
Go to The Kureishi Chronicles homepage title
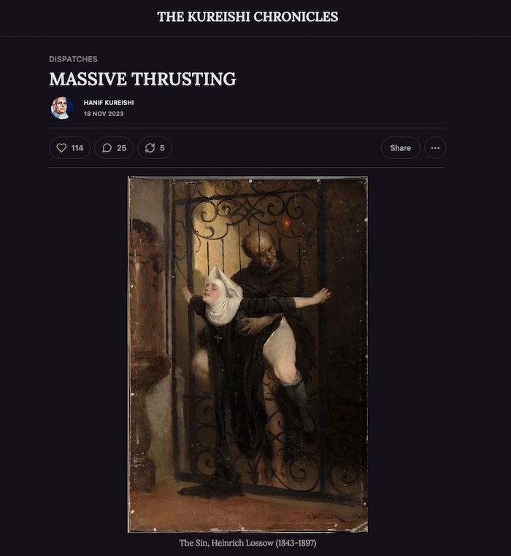tap(247, 17)
